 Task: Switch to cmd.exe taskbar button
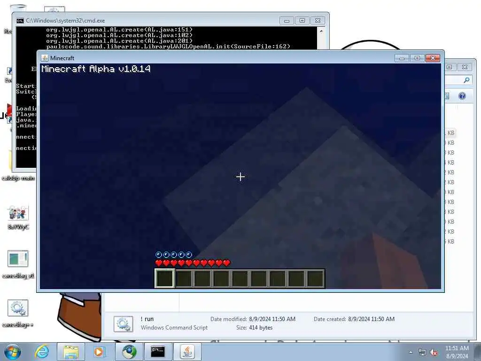158,352
